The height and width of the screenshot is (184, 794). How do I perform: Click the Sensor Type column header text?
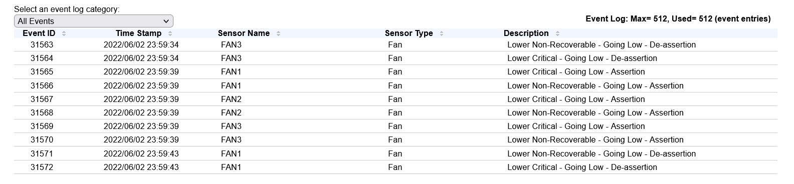(409, 33)
